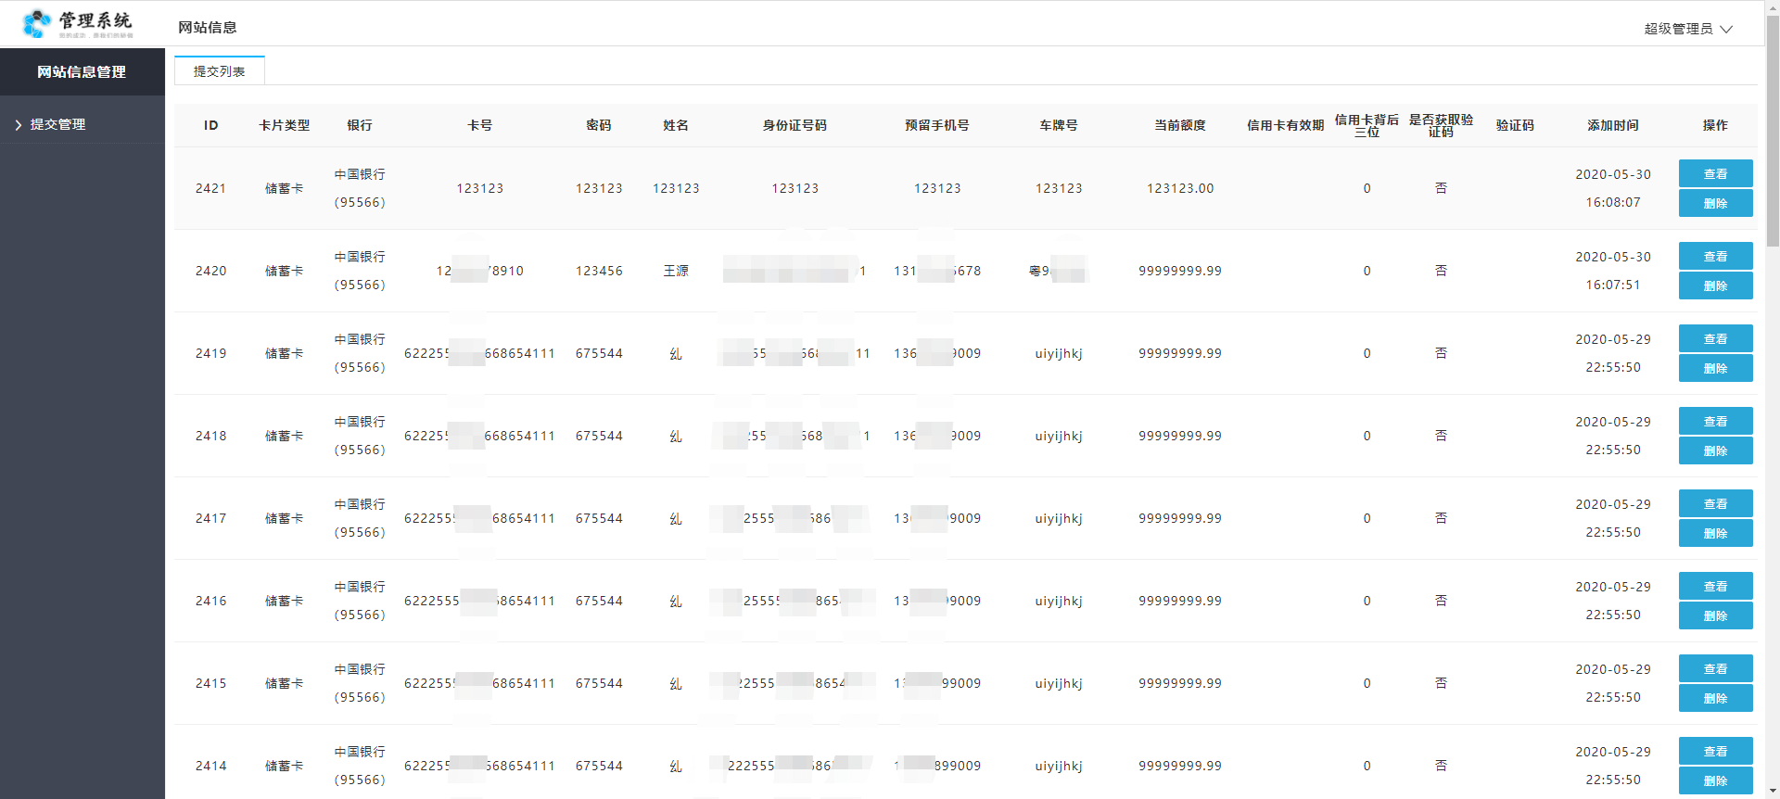Click the 银行 column header
Screen dimensions: 1780x799
tap(360, 125)
